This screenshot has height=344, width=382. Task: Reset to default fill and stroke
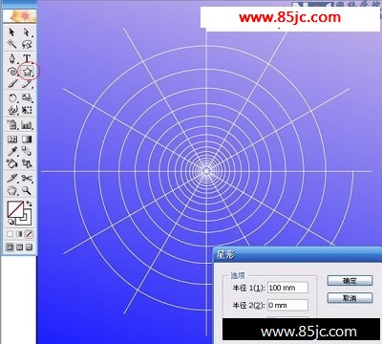point(11,222)
